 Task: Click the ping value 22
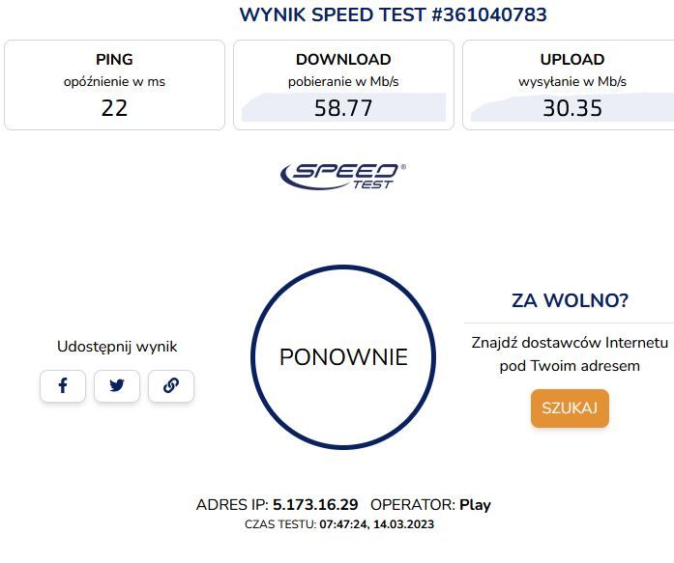[114, 108]
